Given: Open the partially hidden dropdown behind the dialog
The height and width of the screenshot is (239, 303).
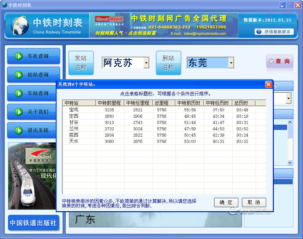Looking at the screenshot, I should click(x=288, y=98).
